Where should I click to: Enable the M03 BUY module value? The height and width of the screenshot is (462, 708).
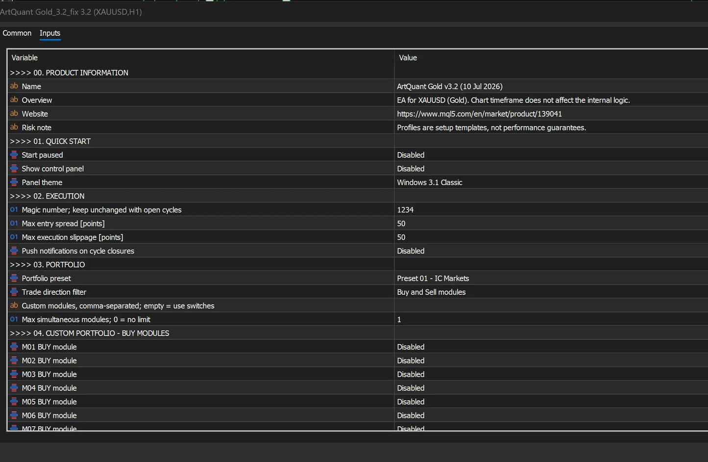pyautogui.click(x=551, y=374)
